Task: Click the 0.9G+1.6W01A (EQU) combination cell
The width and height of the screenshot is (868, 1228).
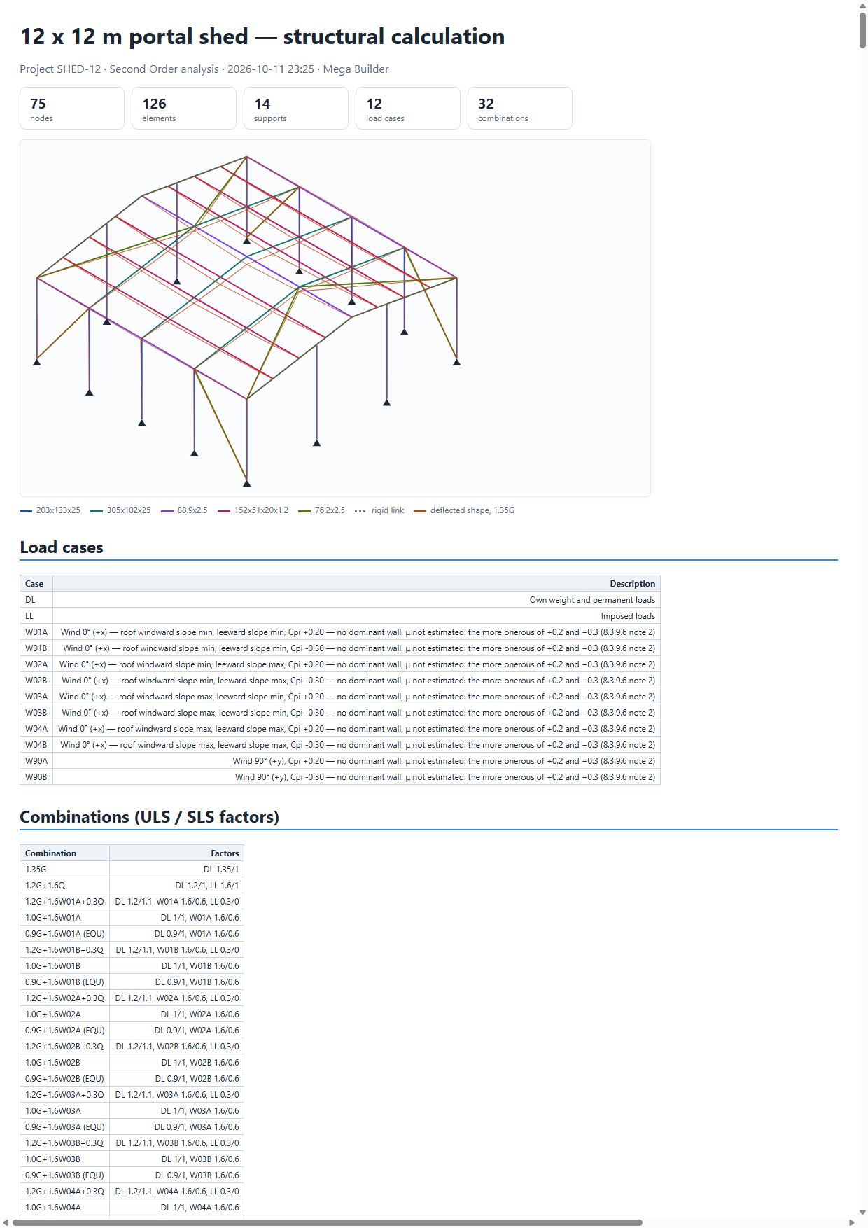Action: point(65,934)
